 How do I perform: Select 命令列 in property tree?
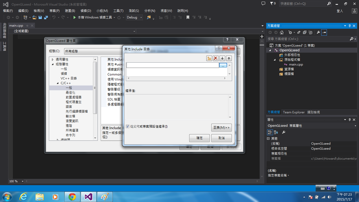70,135
